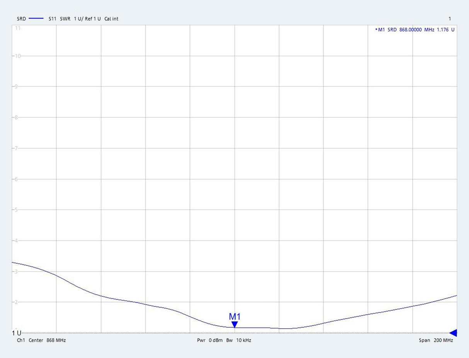Click the "1 U" reference label on Y-axis
The width and height of the screenshot is (469, 358).
[x=16, y=333]
